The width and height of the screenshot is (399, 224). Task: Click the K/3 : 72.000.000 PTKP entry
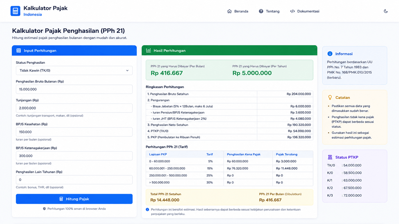click(344, 195)
